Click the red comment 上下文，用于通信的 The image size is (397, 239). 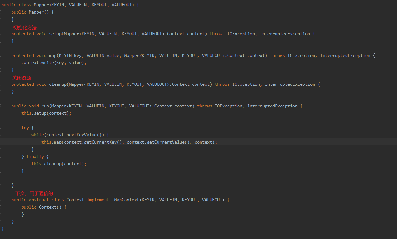pyautogui.click(x=32, y=193)
